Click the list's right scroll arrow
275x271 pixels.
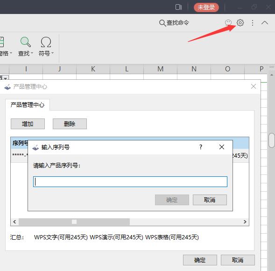(245, 222)
